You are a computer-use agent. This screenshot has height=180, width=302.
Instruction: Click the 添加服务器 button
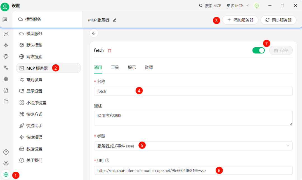pyautogui.click(x=240, y=20)
